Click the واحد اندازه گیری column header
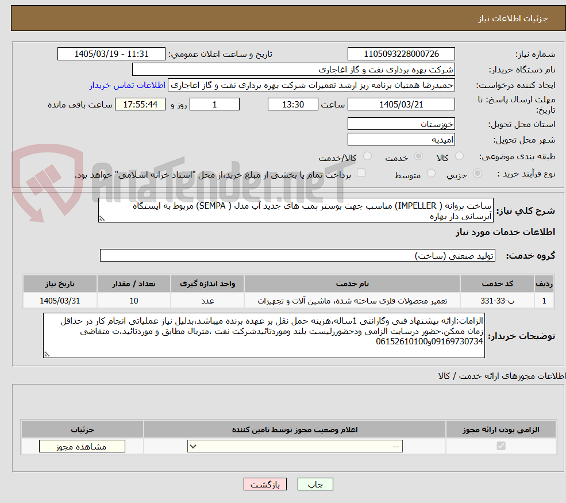Viewport: 566px width, 503px height. (x=207, y=284)
